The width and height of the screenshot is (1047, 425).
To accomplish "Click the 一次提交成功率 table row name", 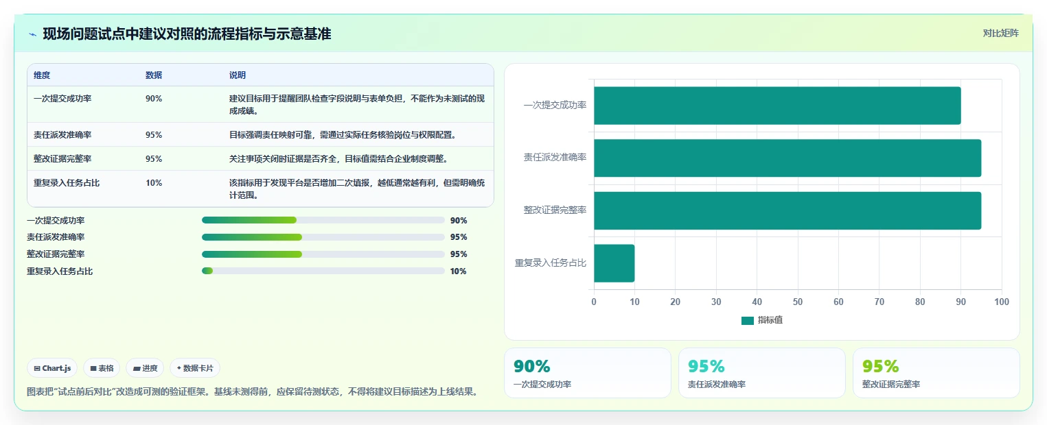I will [62, 99].
